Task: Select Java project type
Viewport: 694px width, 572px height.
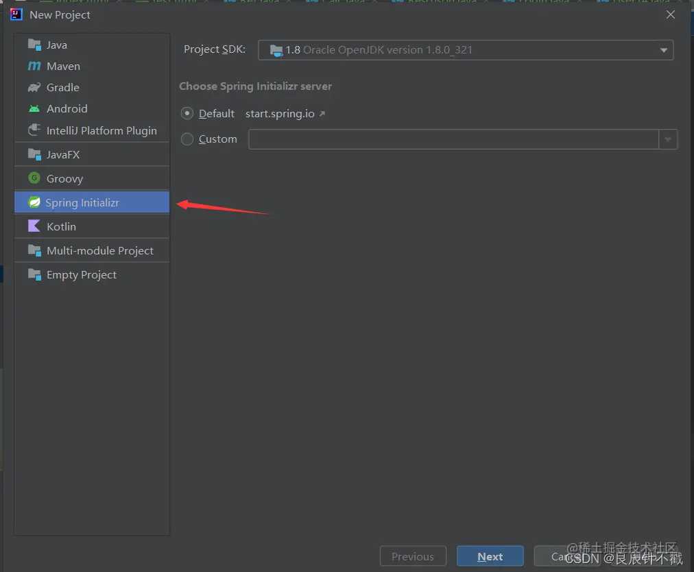Action: [92, 45]
